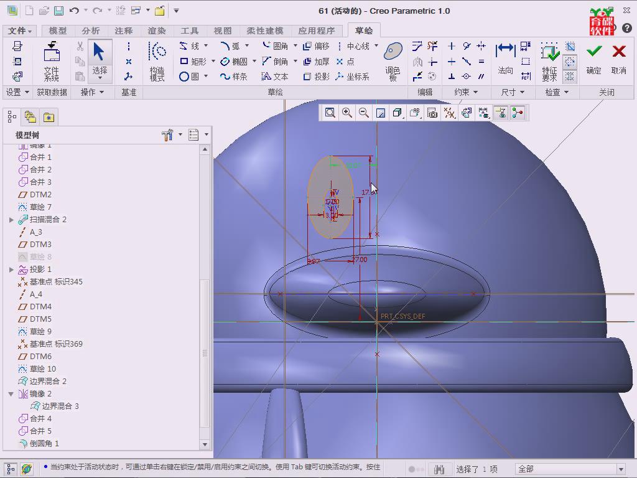
Task: Switch to the 模型 ribbon tab
Action: 58,30
